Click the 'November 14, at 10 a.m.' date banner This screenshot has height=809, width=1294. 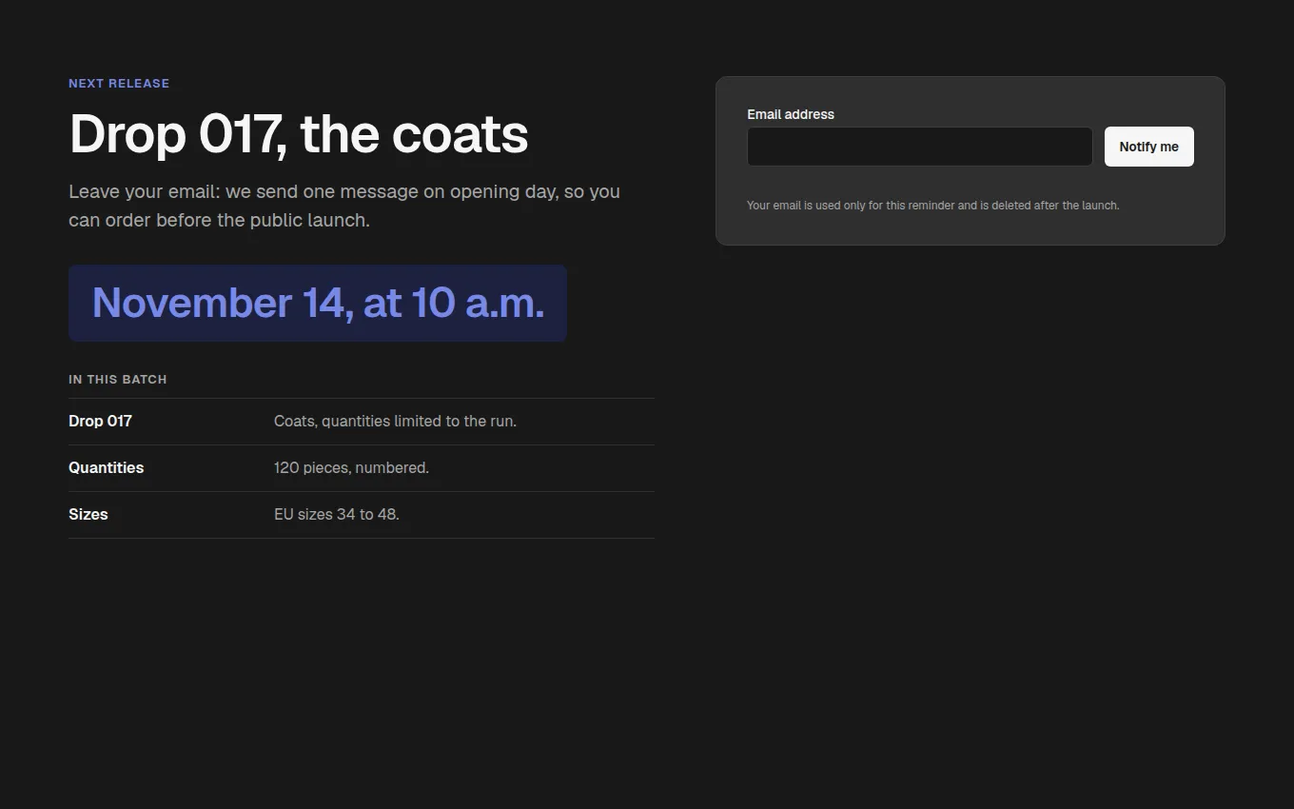tap(318, 303)
